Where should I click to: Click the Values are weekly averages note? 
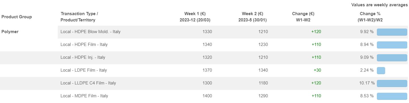click(x=379, y=5)
